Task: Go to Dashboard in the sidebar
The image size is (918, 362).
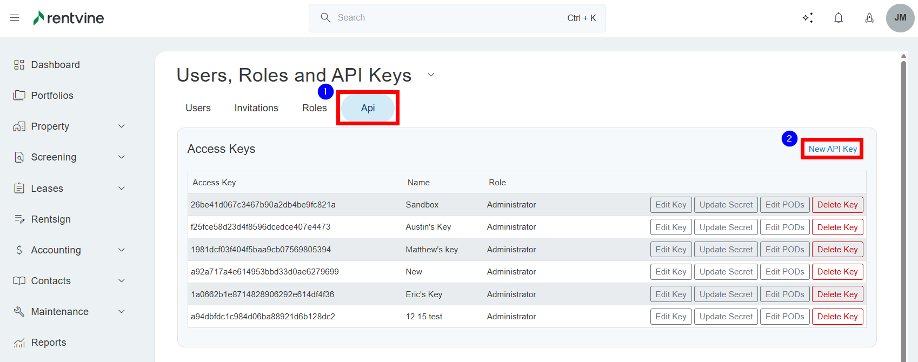Action: (55, 65)
